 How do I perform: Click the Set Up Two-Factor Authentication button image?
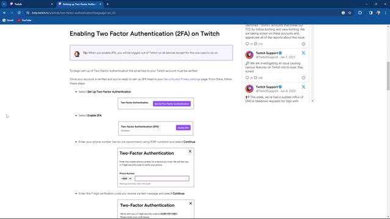172,104
